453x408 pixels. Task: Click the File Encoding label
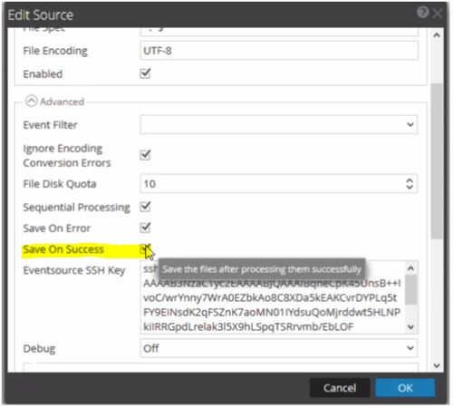click(55, 51)
